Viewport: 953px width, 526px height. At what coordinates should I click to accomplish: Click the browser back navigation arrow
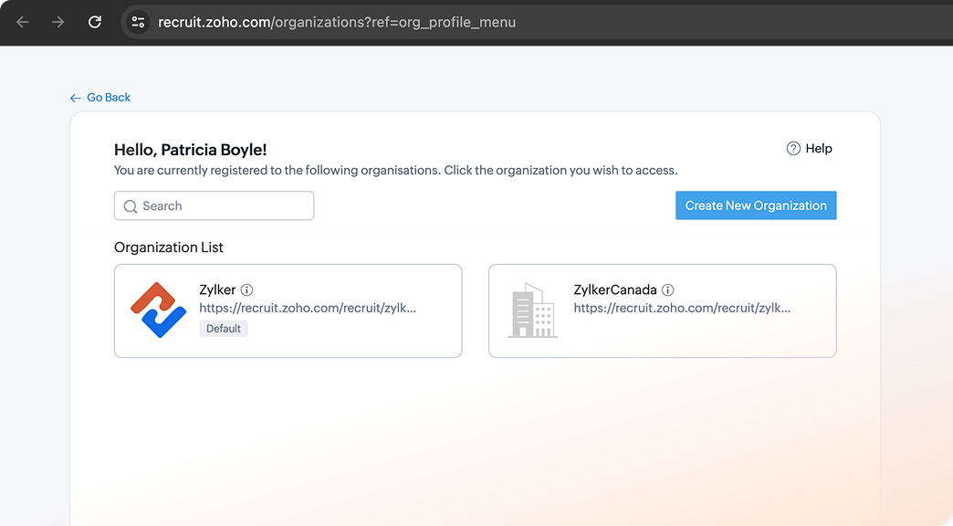[23, 23]
